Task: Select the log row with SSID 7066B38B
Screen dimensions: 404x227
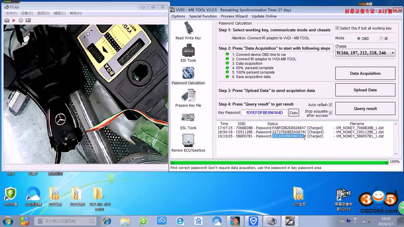Action: (x=300, y=128)
